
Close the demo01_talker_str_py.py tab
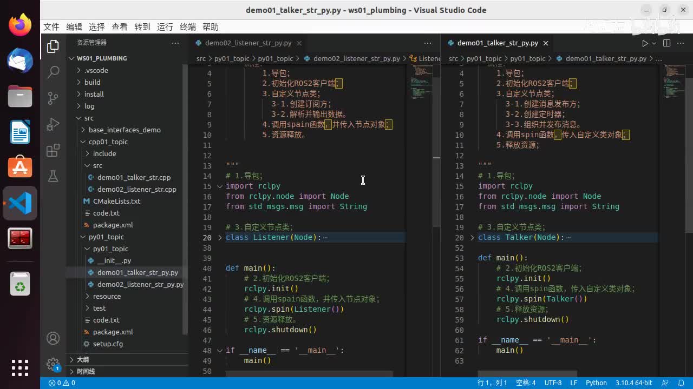(x=546, y=43)
